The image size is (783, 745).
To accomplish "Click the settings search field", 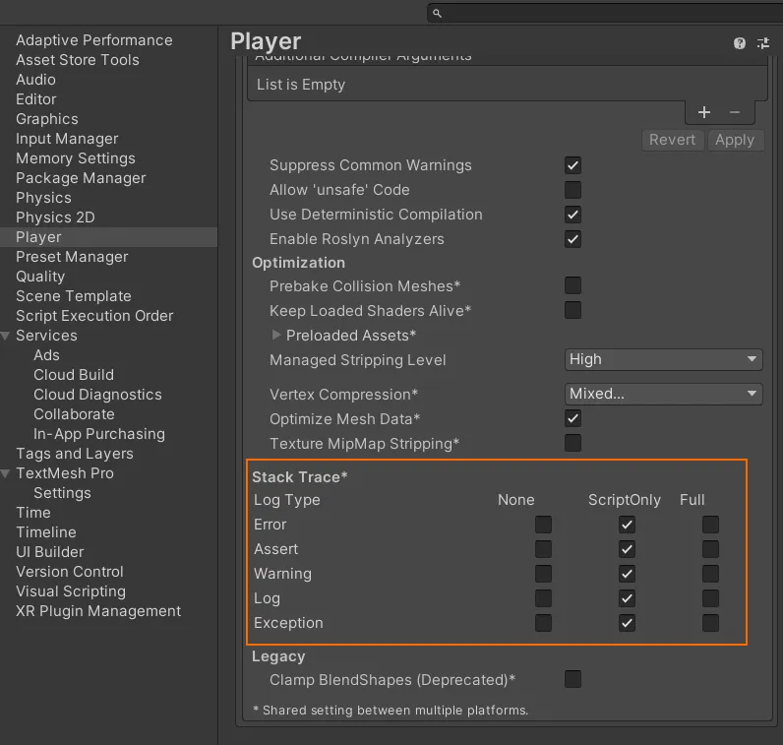I will pyautogui.click(x=604, y=13).
